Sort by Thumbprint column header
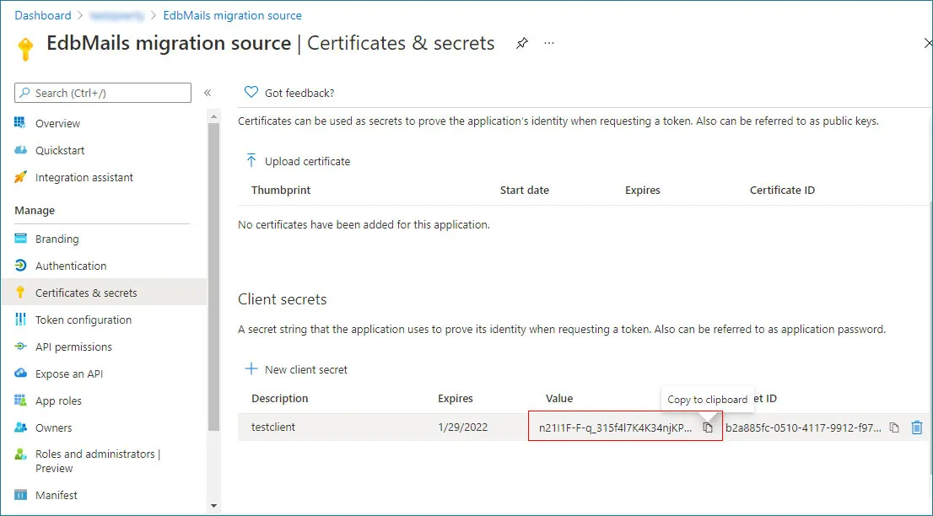Image resolution: width=933 pixels, height=516 pixels. coord(281,191)
